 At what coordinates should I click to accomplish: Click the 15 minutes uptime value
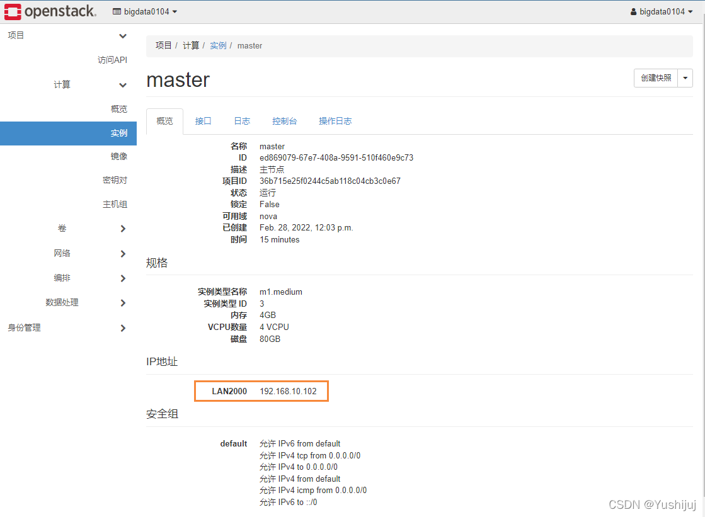pyautogui.click(x=280, y=240)
